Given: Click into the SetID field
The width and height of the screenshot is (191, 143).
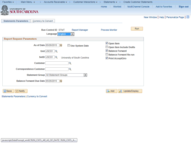Looking at the screenshot, I should (x=50, y=57).
